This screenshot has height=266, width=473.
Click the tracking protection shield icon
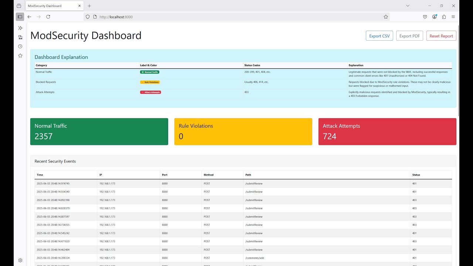[x=88, y=17]
